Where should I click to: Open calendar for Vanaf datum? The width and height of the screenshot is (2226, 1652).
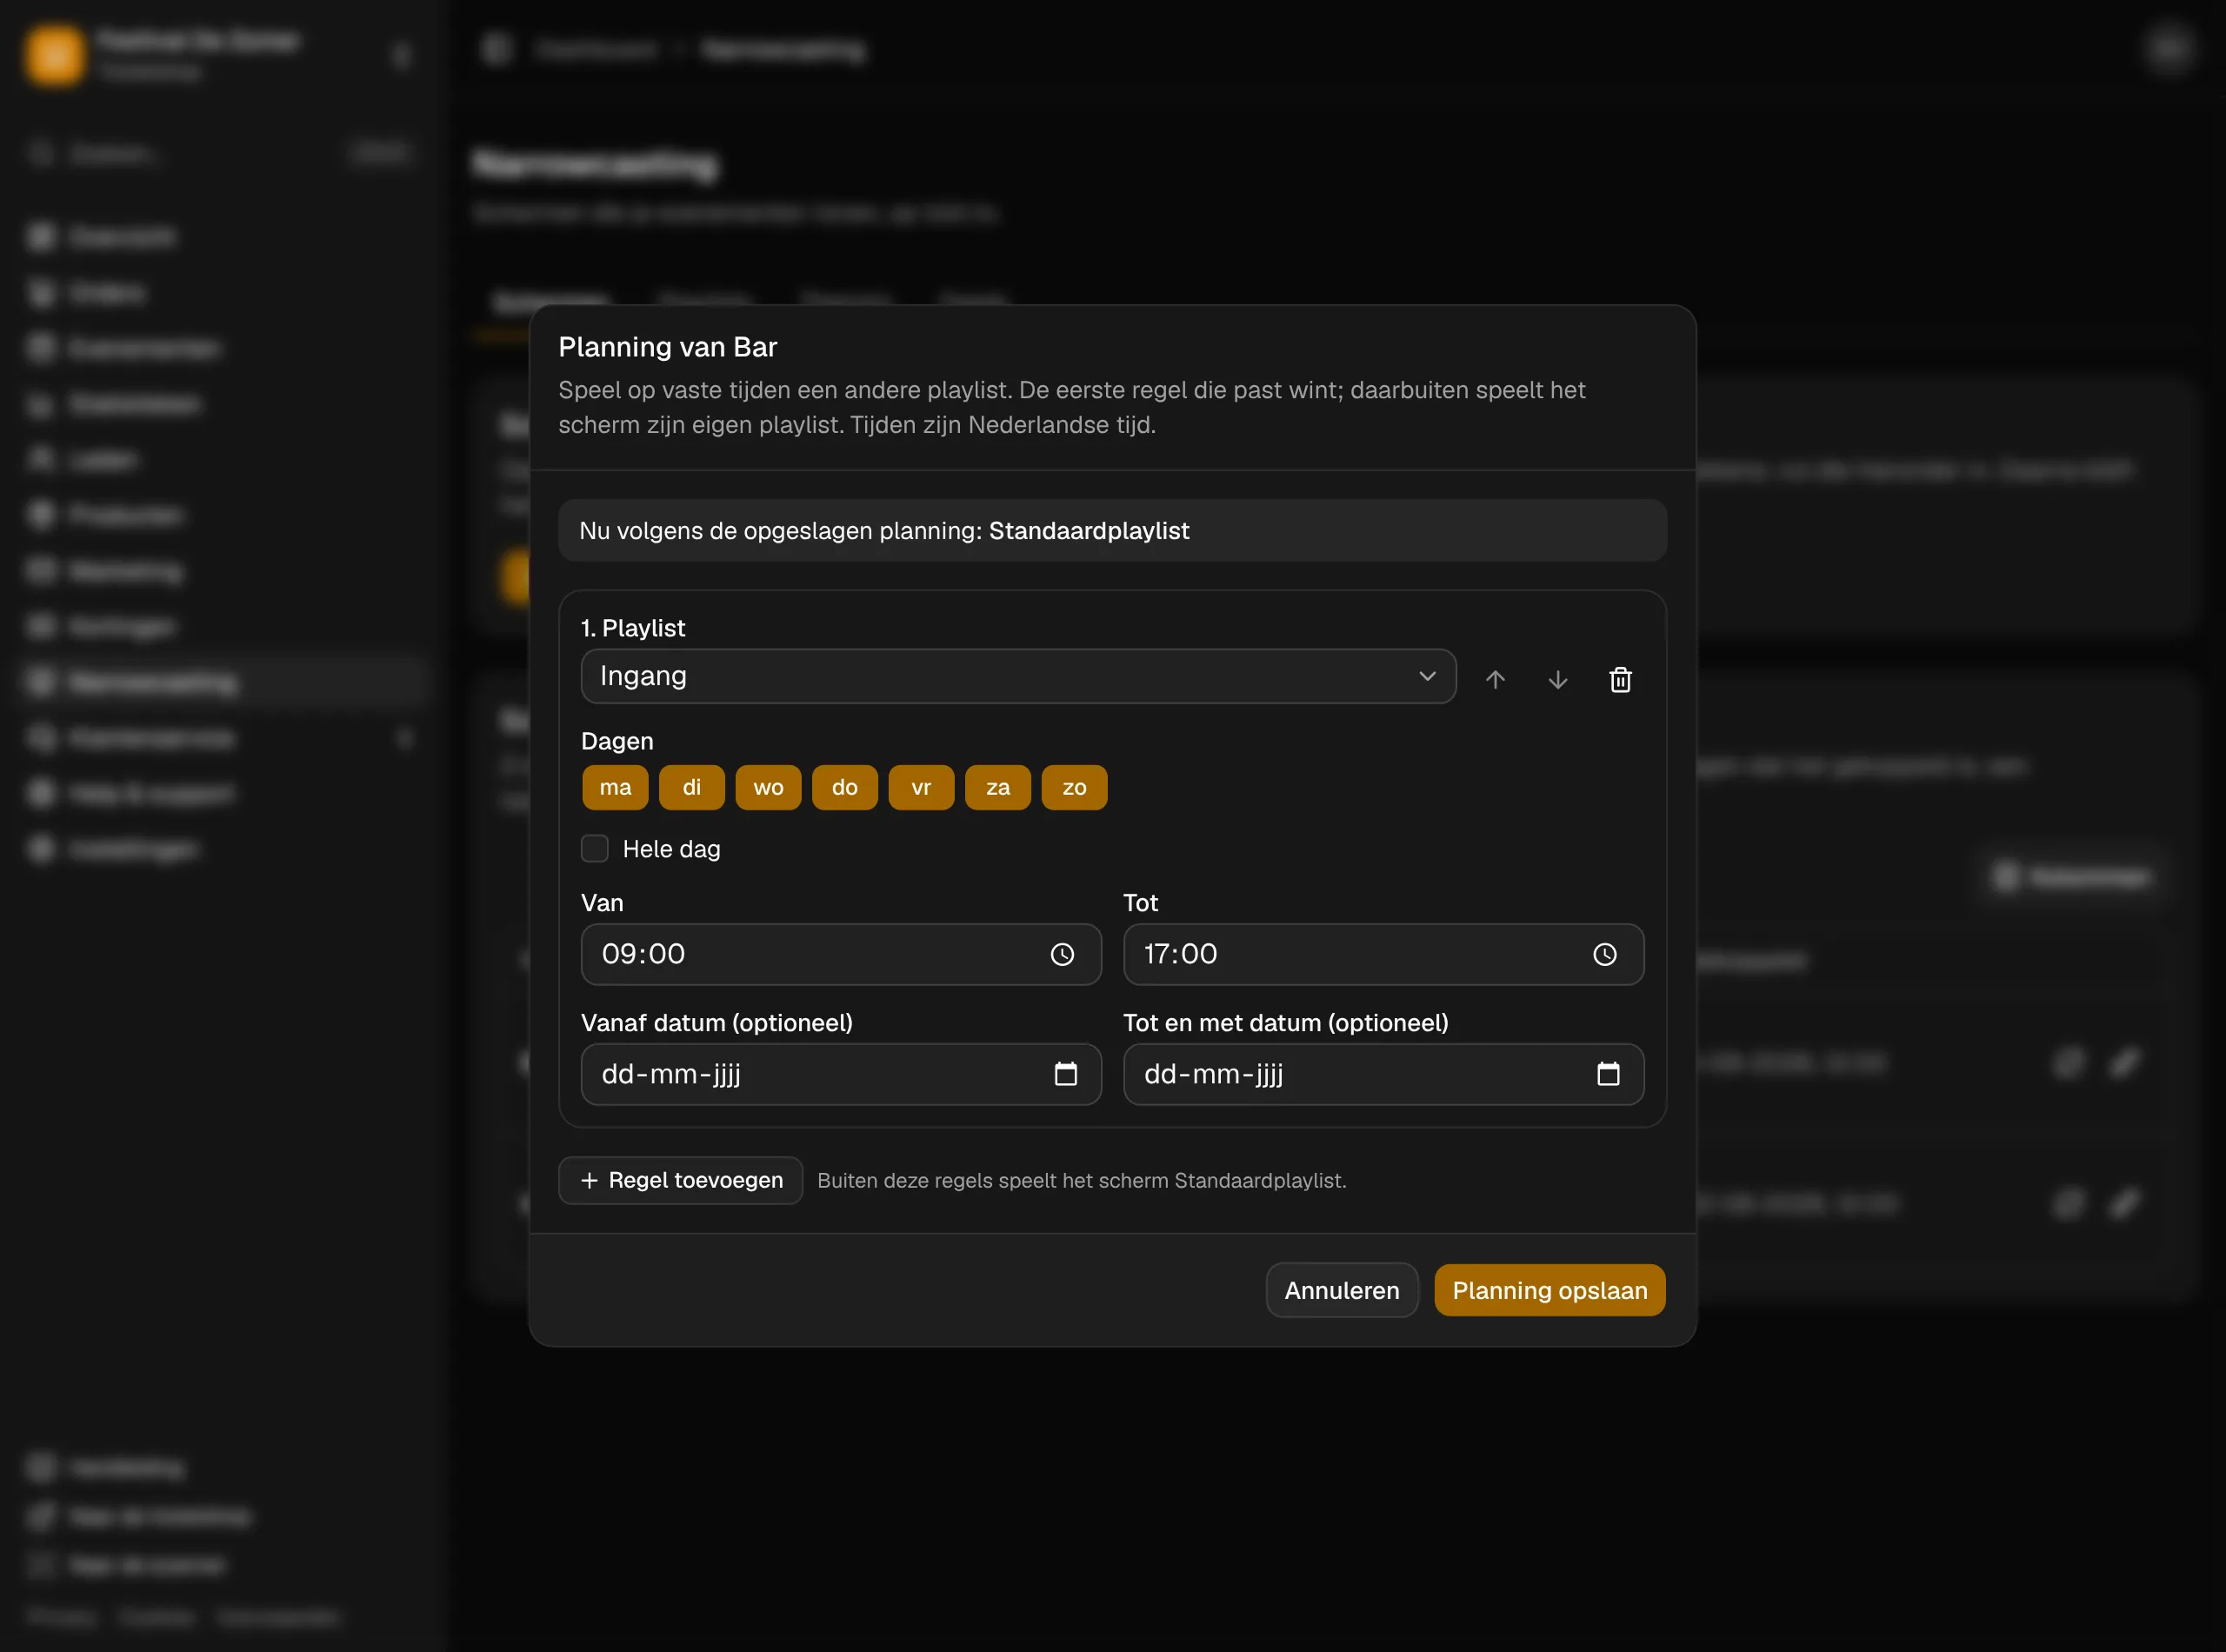pyautogui.click(x=1066, y=1074)
